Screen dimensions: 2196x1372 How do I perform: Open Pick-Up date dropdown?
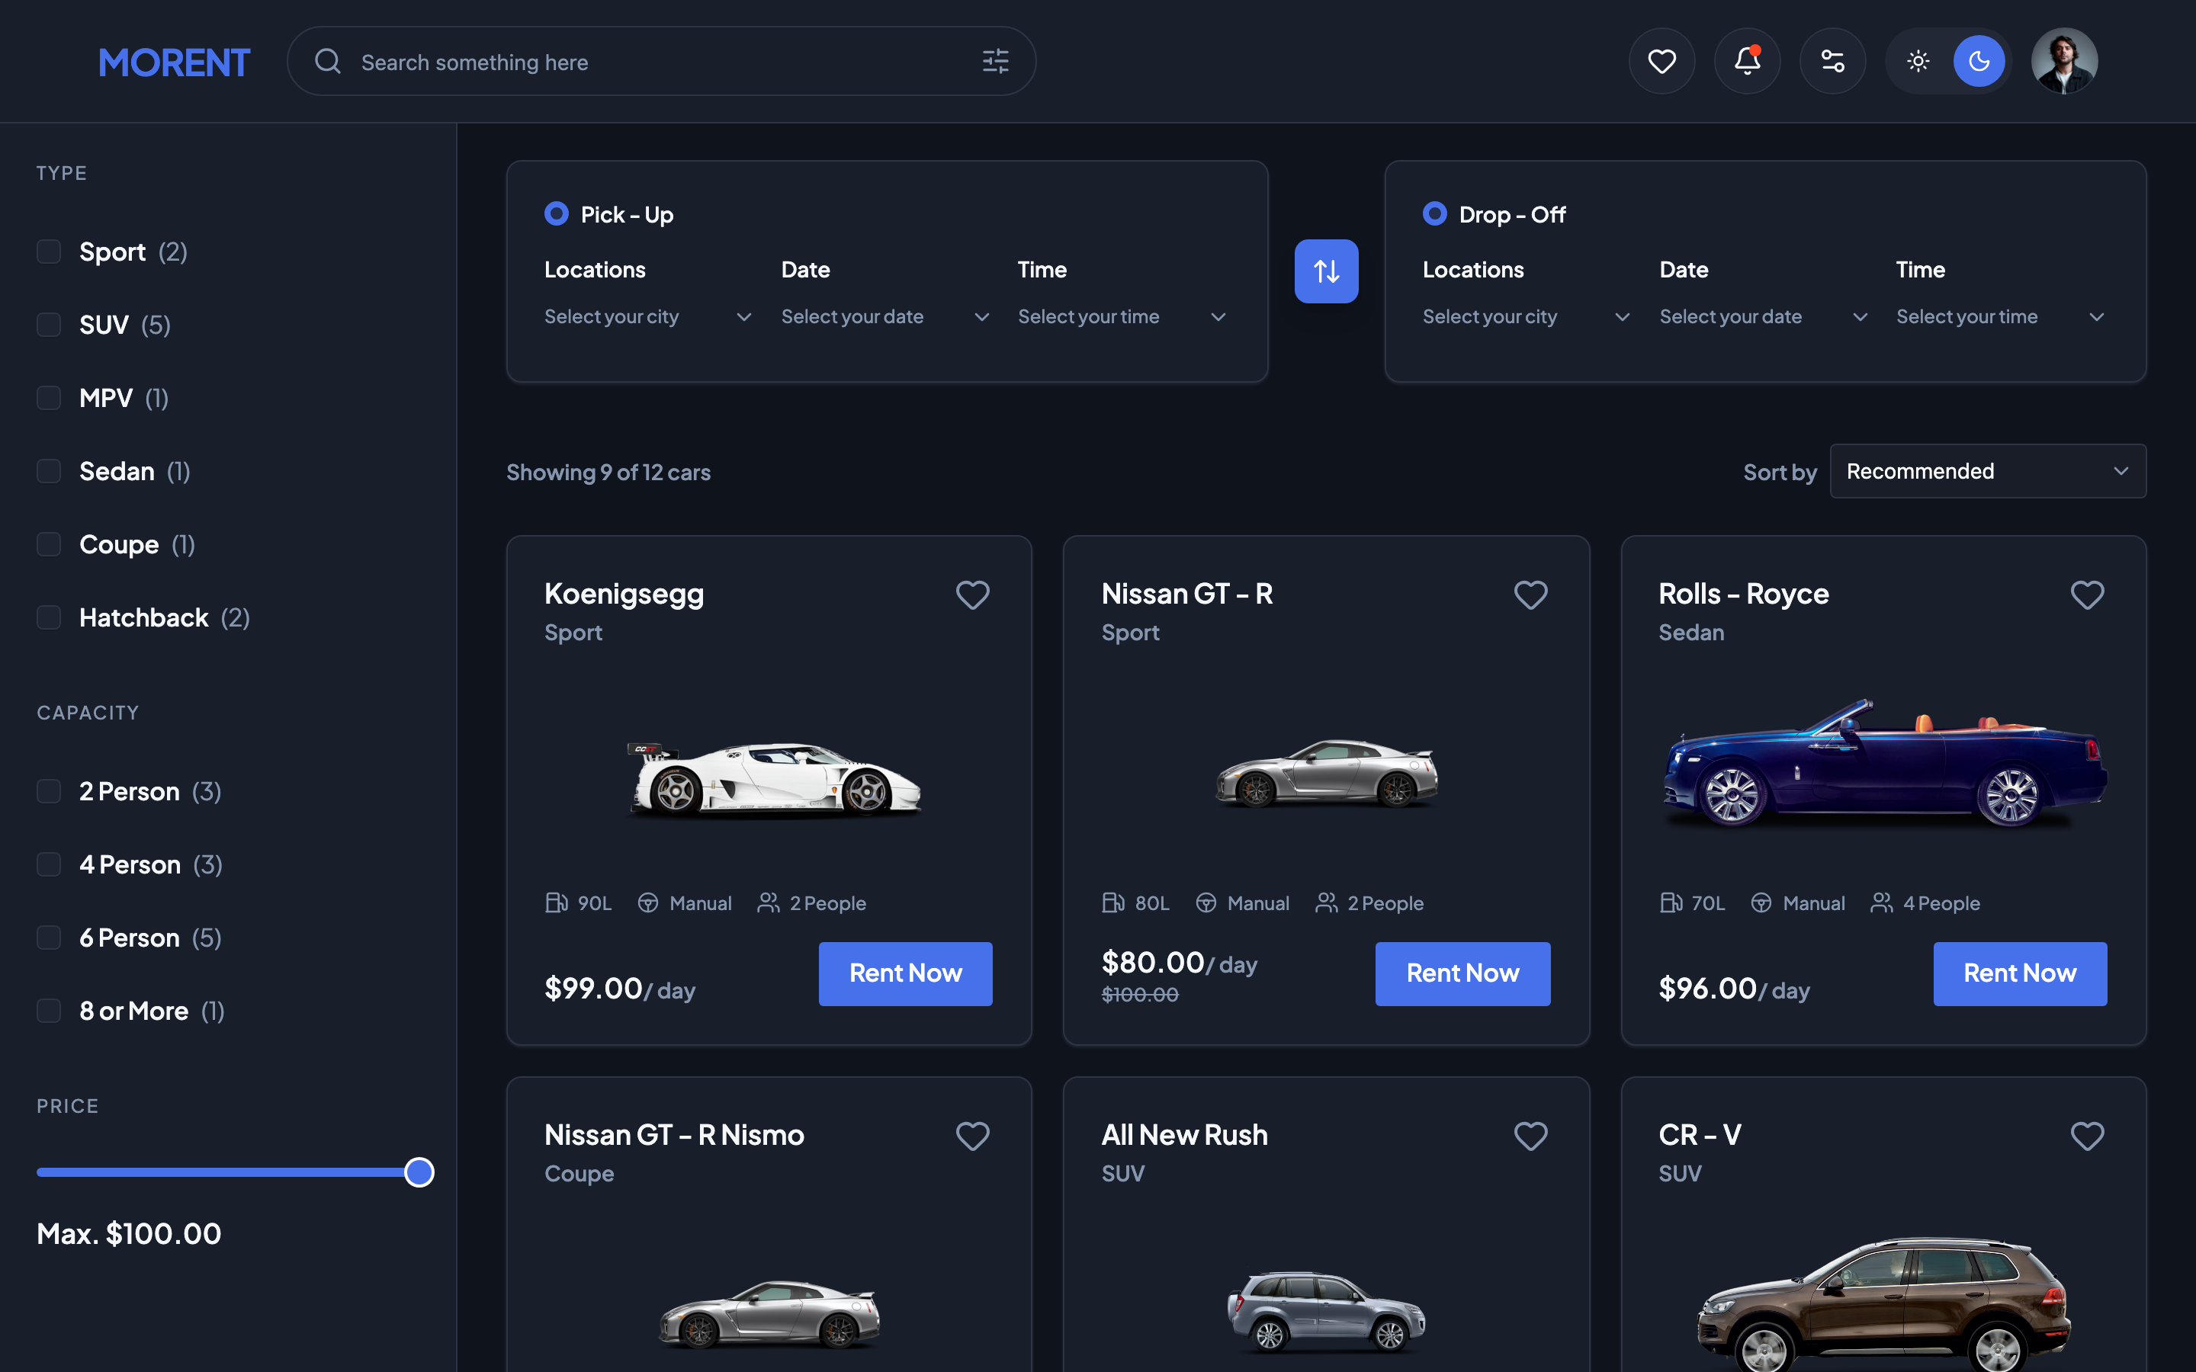point(886,316)
